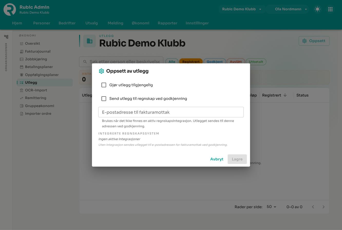Open the Utvalg menu
Image resolution: width=342 pixels, height=230 pixels.
point(92,23)
